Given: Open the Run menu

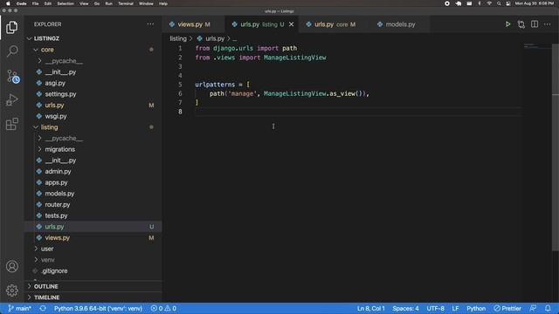Looking at the screenshot, I should pyautogui.click(x=108, y=3).
